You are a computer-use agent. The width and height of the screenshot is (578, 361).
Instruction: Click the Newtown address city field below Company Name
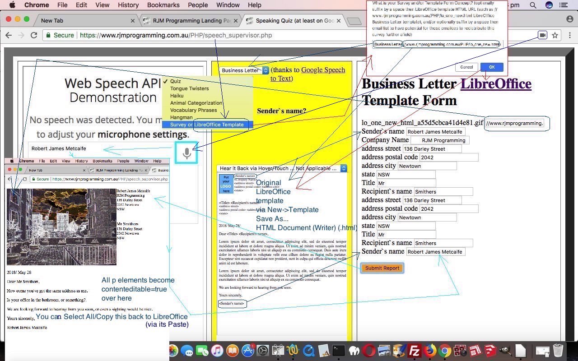(x=427, y=166)
